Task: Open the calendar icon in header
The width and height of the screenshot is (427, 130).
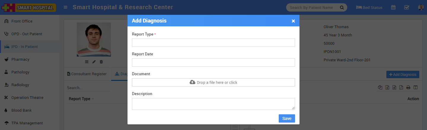Action: pyautogui.click(x=393, y=8)
